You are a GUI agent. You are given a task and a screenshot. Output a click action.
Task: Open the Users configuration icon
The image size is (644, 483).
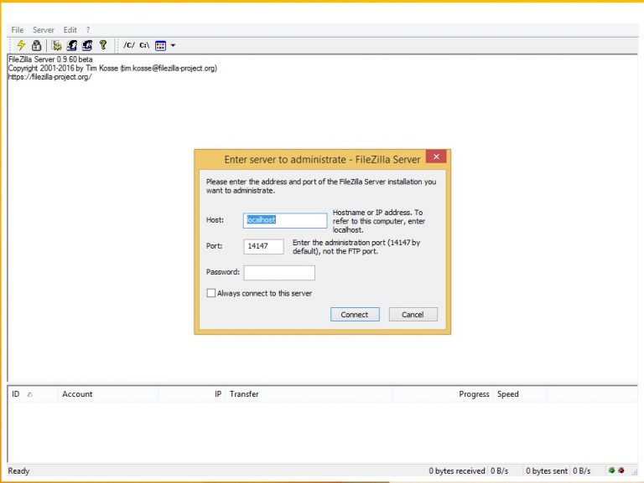point(72,45)
